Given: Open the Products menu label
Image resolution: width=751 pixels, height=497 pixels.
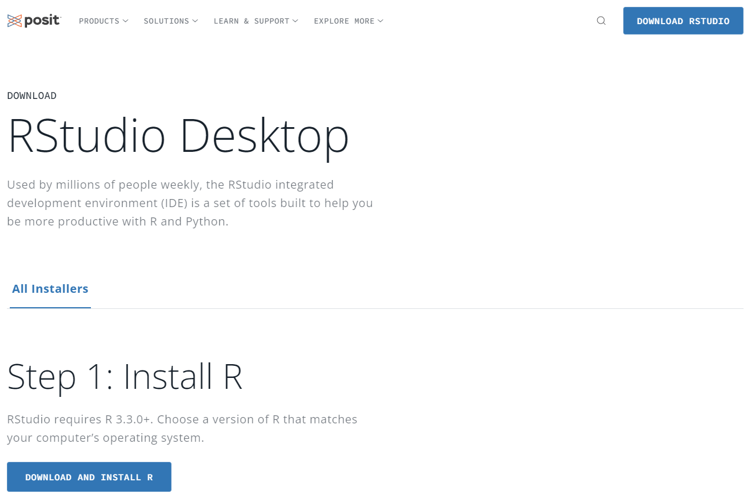Looking at the screenshot, I should point(99,21).
